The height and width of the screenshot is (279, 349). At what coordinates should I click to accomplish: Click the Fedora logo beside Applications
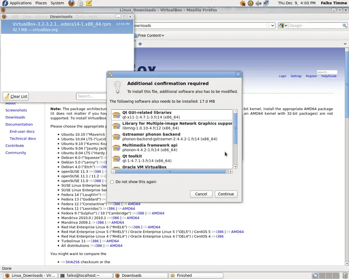pyautogui.click(x=5, y=3)
